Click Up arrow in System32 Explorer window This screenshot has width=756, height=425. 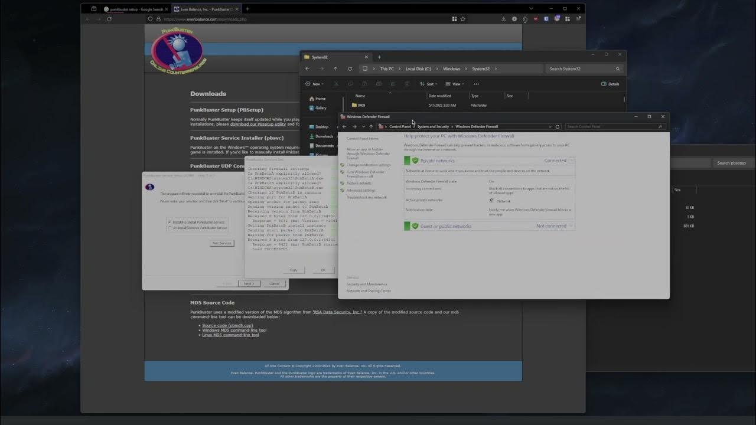pos(335,68)
